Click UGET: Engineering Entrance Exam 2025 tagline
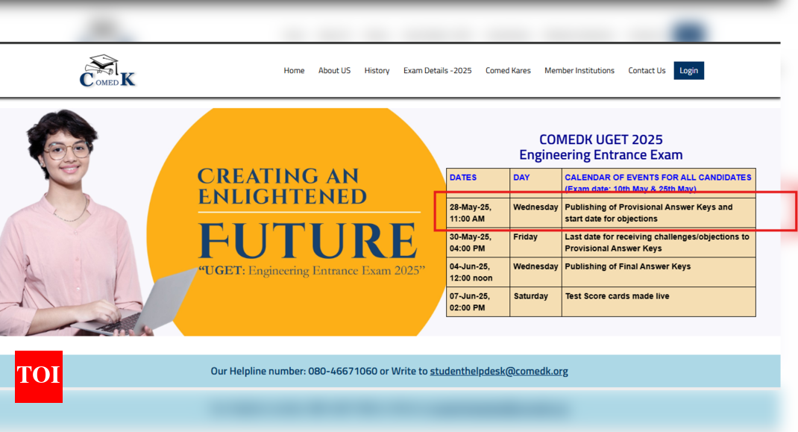This screenshot has width=798, height=432. tap(312, 271)
